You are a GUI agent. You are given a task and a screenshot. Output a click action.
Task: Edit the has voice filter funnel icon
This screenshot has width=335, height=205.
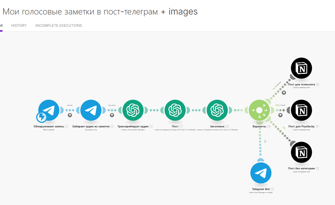(x=112, y=115)
